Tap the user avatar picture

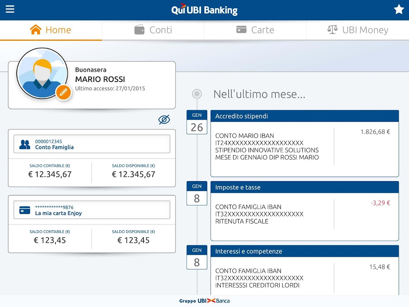tap(42, 73)
